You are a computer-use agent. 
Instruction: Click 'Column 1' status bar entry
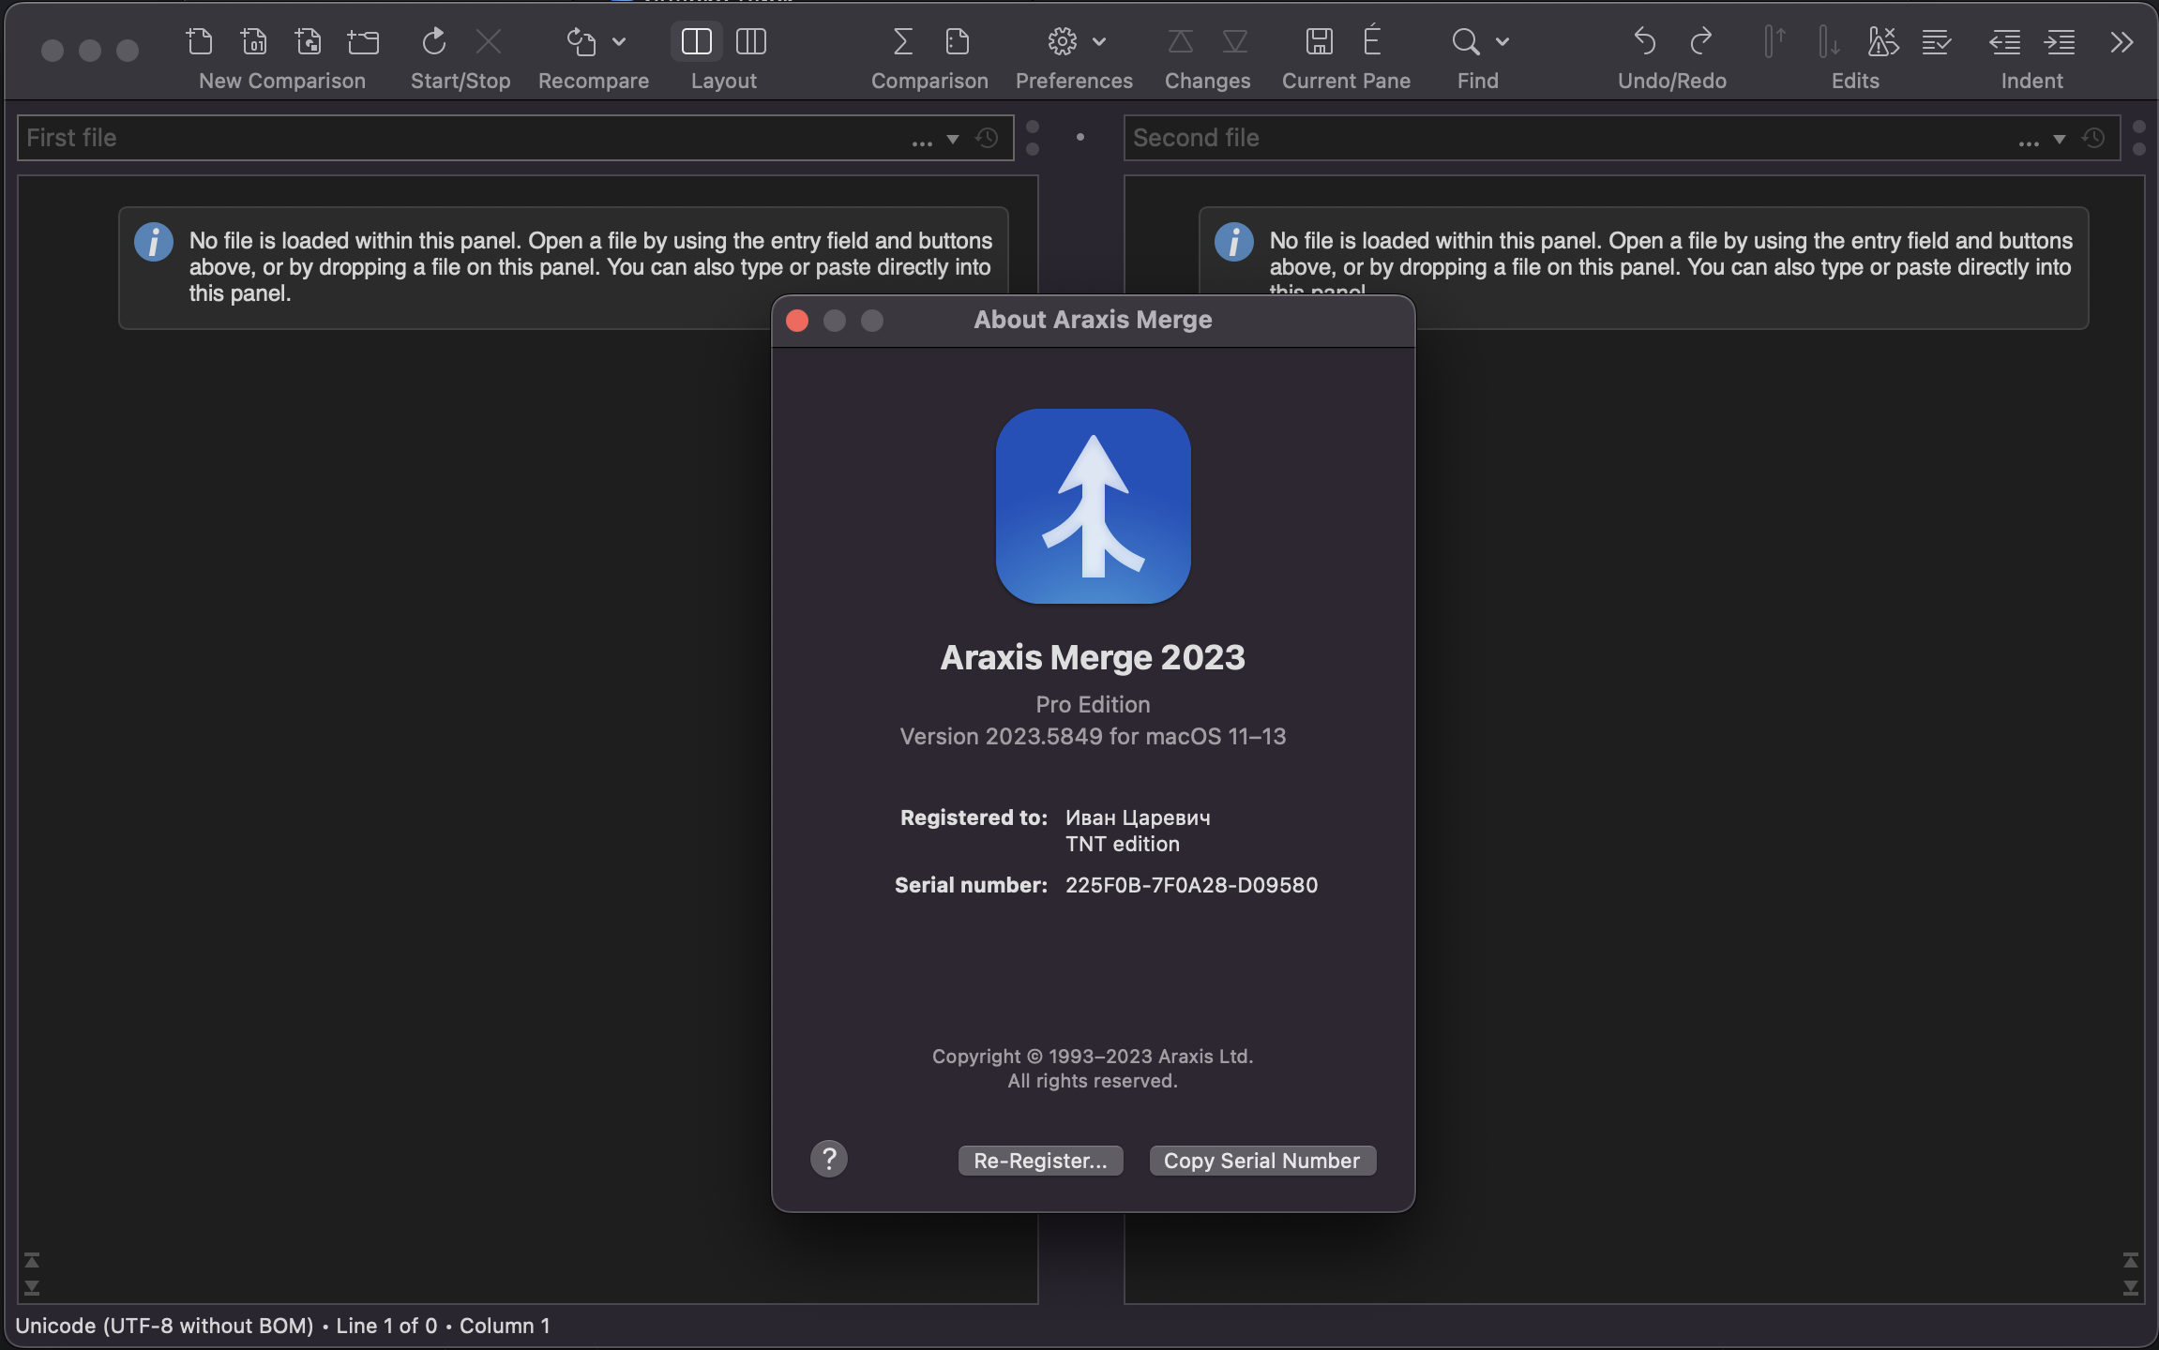point(505,1326)
